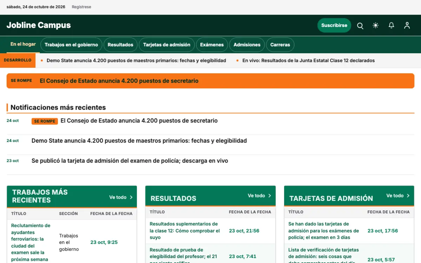Click date 23 oct, 7:41 cell
Viewport: 421px width, 263px height.
click(243, 256)
